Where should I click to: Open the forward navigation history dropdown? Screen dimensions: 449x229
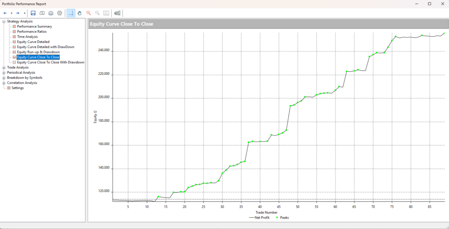pos(25,13)
